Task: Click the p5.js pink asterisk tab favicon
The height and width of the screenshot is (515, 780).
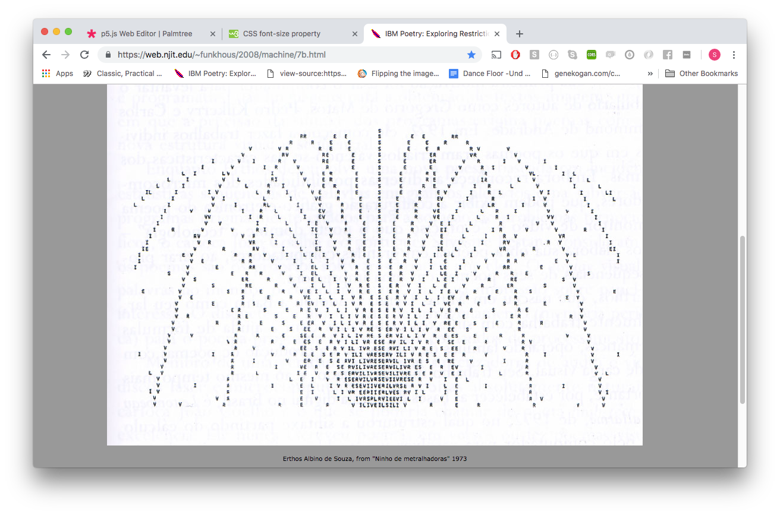Action: 91,34
